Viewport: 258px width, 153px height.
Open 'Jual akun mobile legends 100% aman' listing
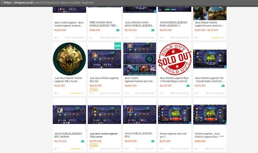[x=104, y=135]
